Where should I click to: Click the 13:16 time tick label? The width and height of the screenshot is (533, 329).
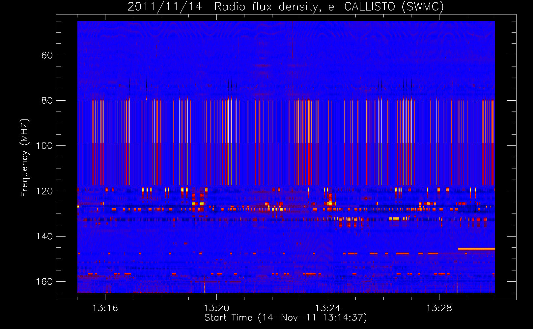105,308
